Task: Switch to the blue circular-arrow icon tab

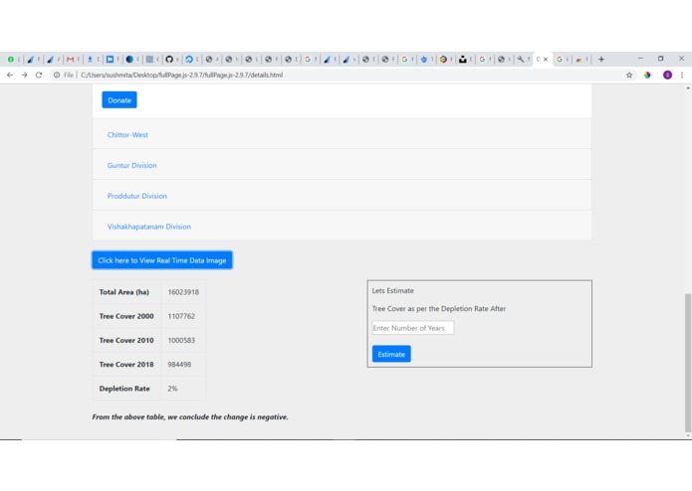Action: [x=189, y=59]
